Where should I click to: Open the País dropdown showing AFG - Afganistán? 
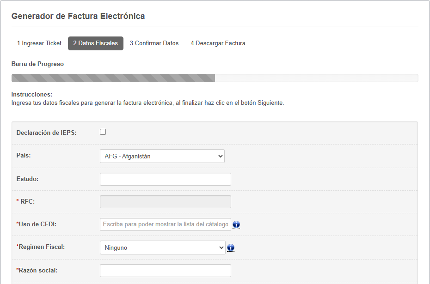click(x=162, y=156)
